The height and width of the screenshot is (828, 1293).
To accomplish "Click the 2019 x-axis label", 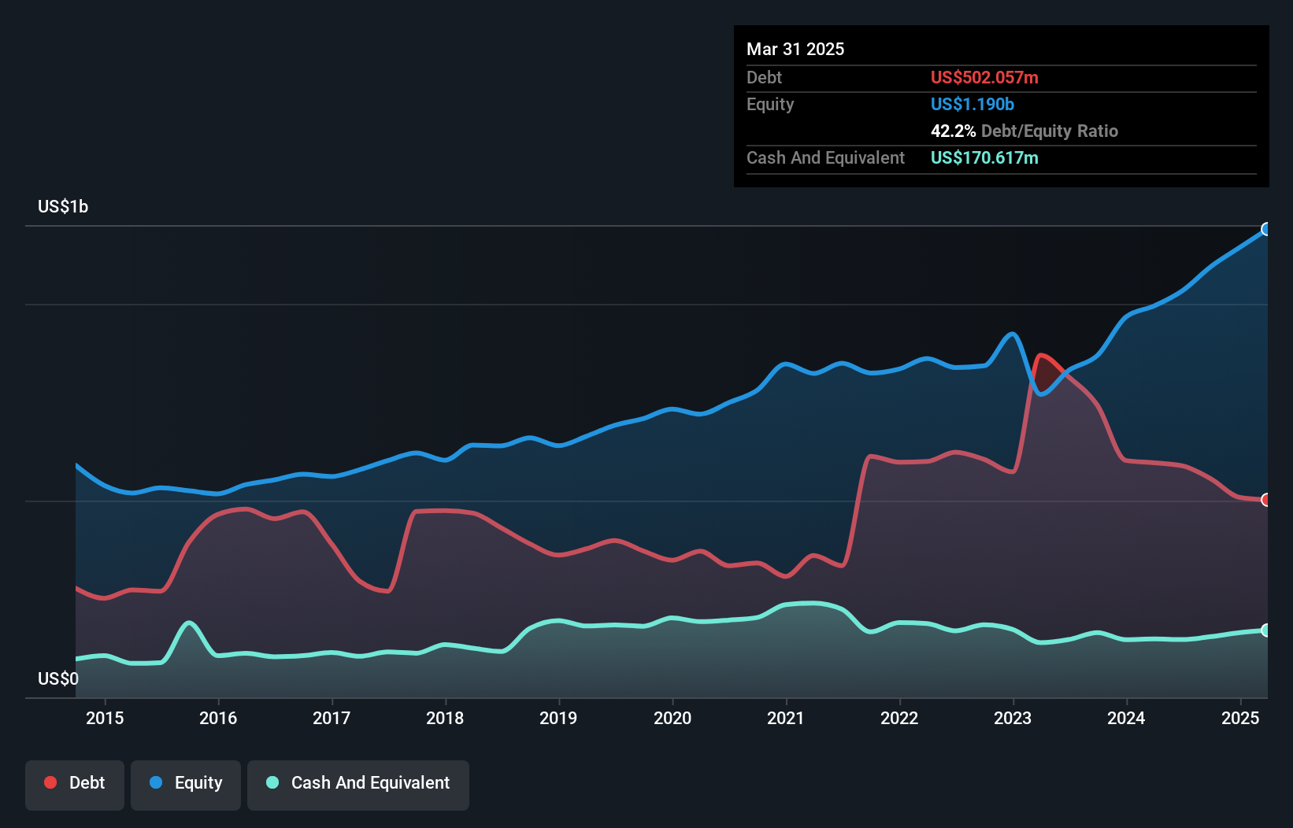I will 558,718.
